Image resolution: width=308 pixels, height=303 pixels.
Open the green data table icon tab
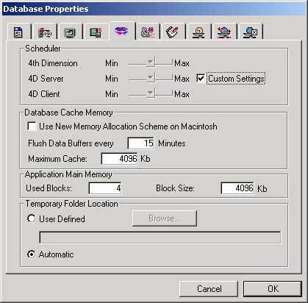pyautogui.click(x=96, y=32)
